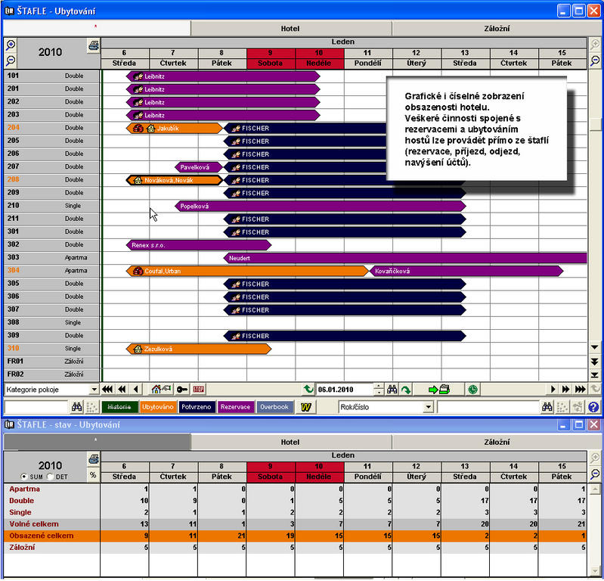Image resolution: width=604 pixels, height=581 pixels.
Task: Select the DET radio button
Action: pyautogui.click(x=50, y=476)
